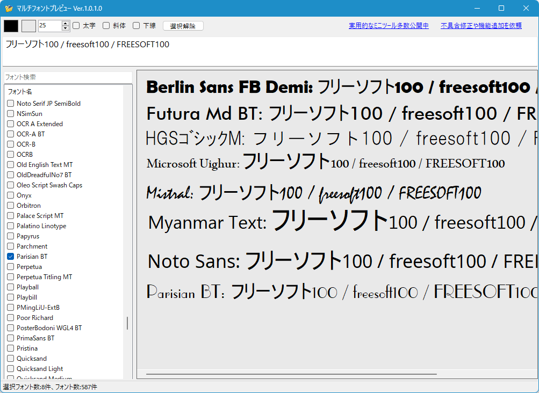Uncheck the Parisian BT font
This screenshot has height=393, width=539.
point(11,257)
